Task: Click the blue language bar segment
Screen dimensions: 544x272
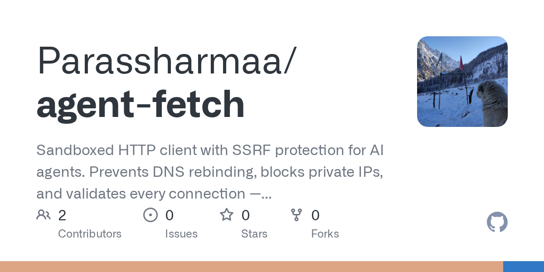Action: pyautogui.click(x=524, y=267)
